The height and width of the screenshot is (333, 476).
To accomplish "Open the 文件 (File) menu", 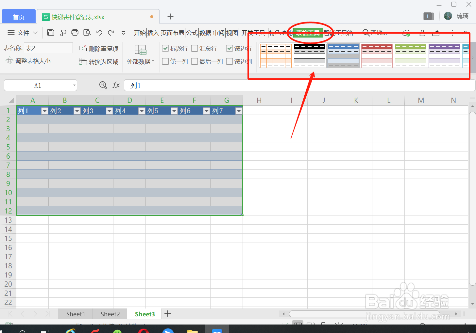I will coord(23,33).
